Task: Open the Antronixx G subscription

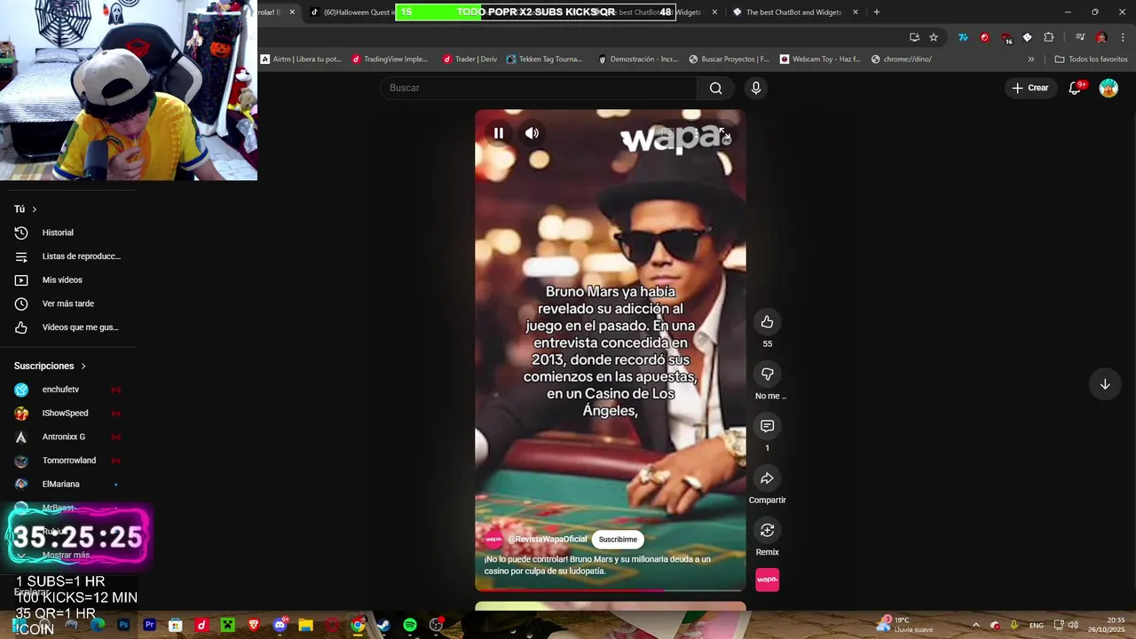Action: [67, 437]
